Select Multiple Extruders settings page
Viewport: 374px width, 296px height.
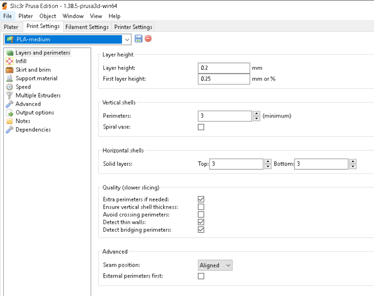tap(38, 95)
